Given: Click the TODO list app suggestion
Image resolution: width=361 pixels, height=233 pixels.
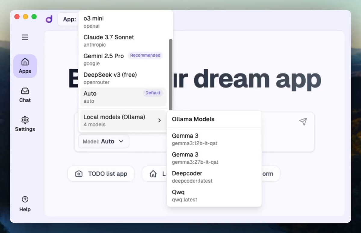Looking at the screenshot, I should coord(101,174).
